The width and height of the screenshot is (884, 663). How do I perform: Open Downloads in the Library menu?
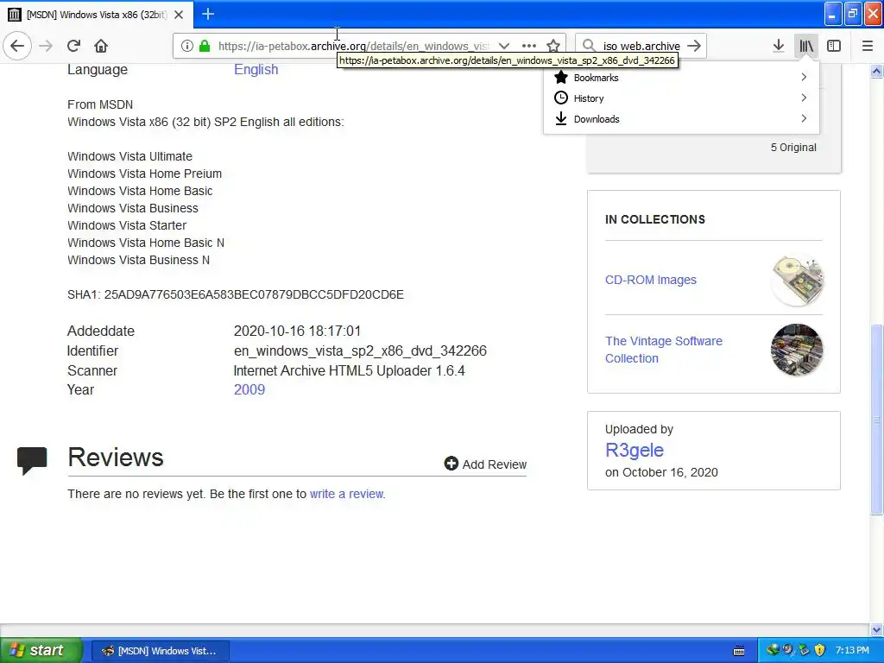point(681,119)
